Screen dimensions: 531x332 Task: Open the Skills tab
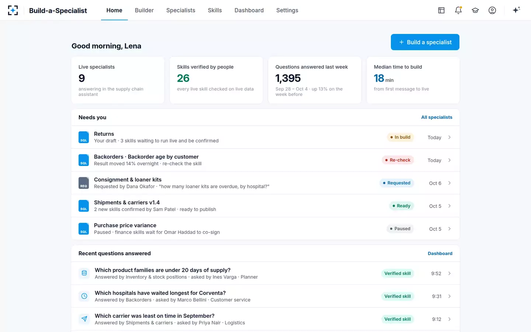click(215, 10)
